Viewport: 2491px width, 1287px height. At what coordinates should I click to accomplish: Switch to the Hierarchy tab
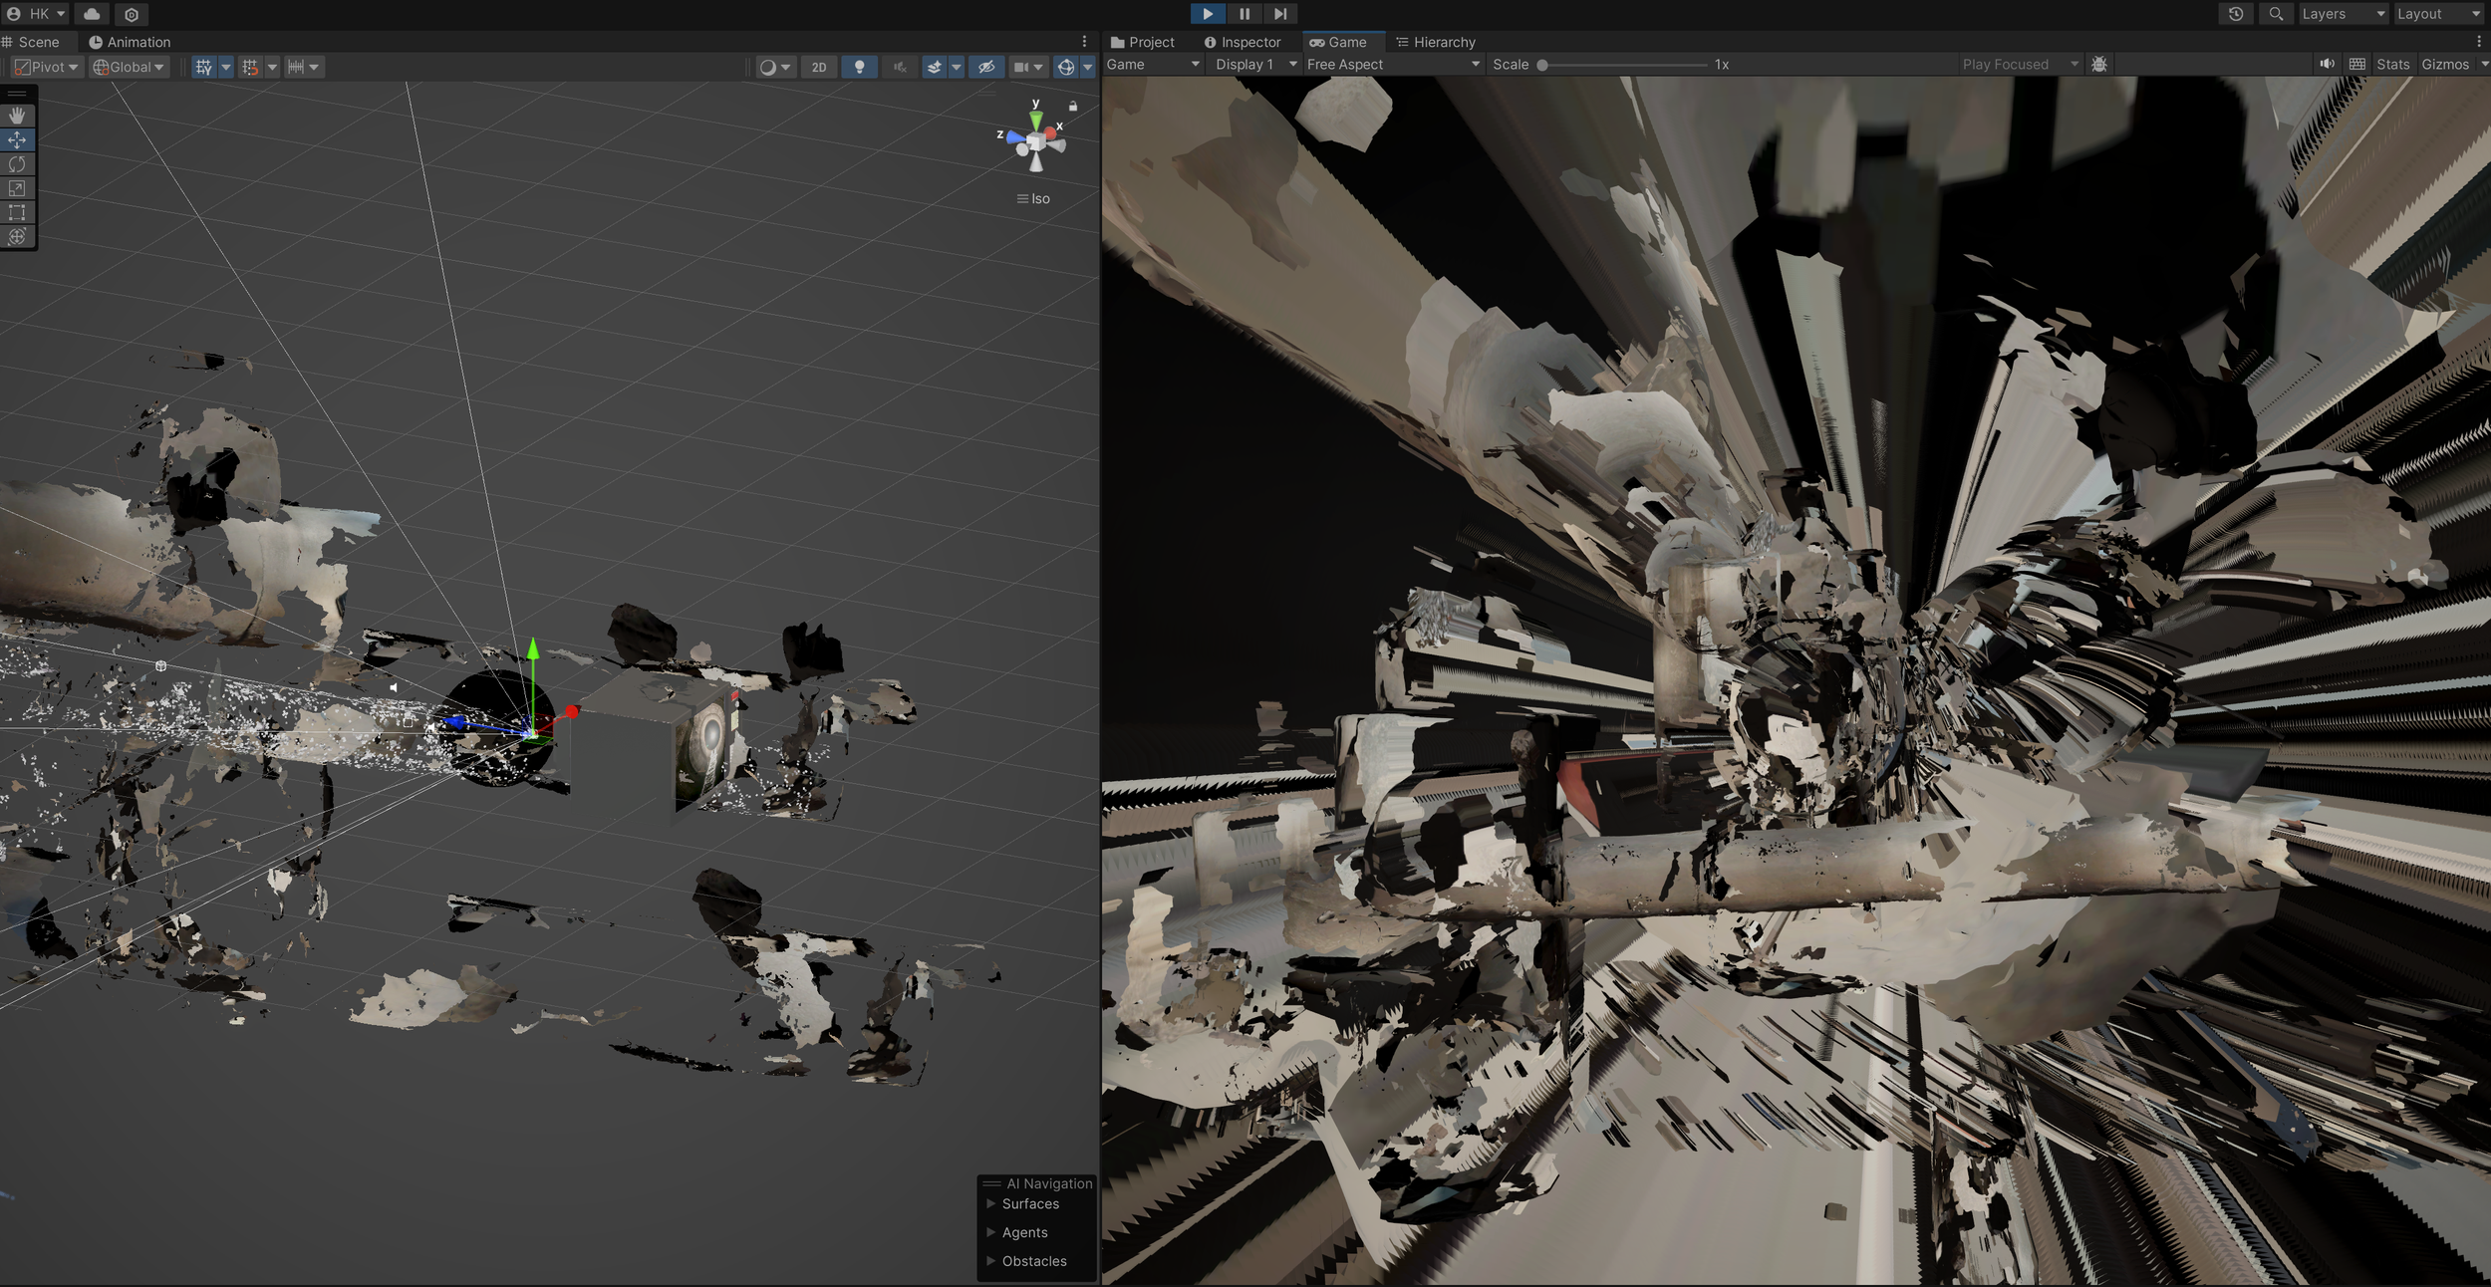[x=1436, y=42]
